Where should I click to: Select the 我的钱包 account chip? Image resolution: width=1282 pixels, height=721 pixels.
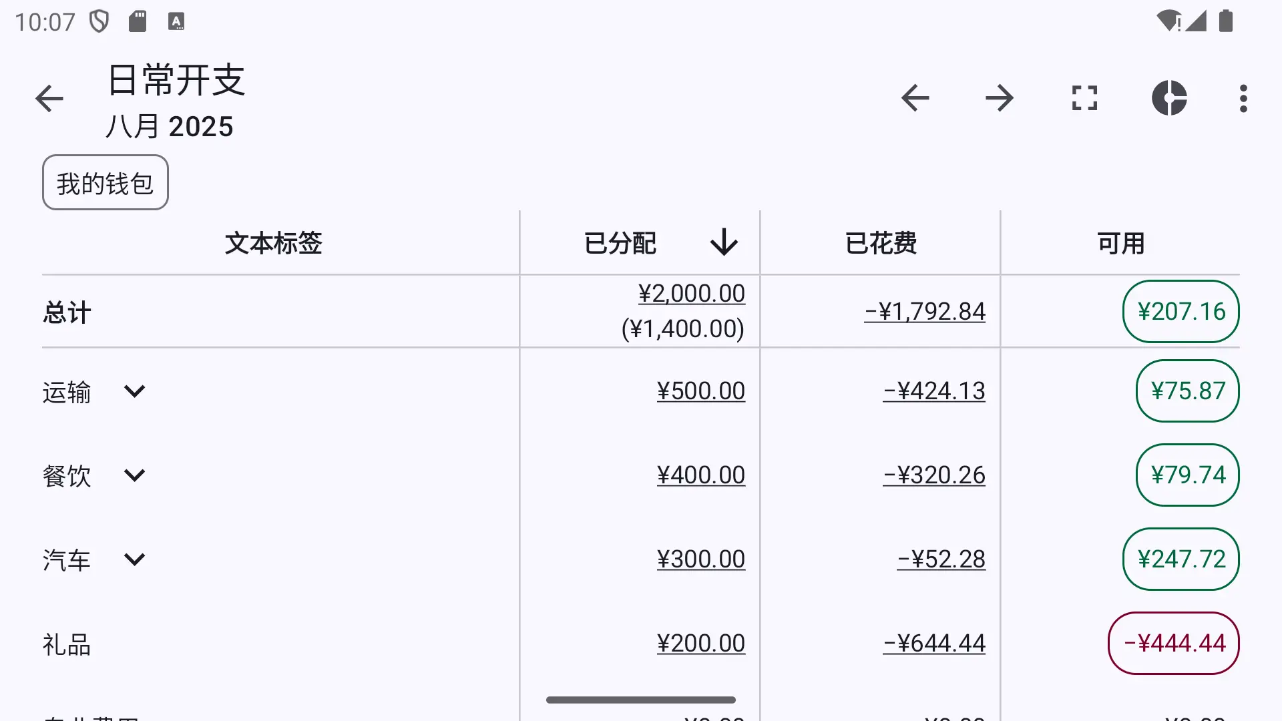105,182
